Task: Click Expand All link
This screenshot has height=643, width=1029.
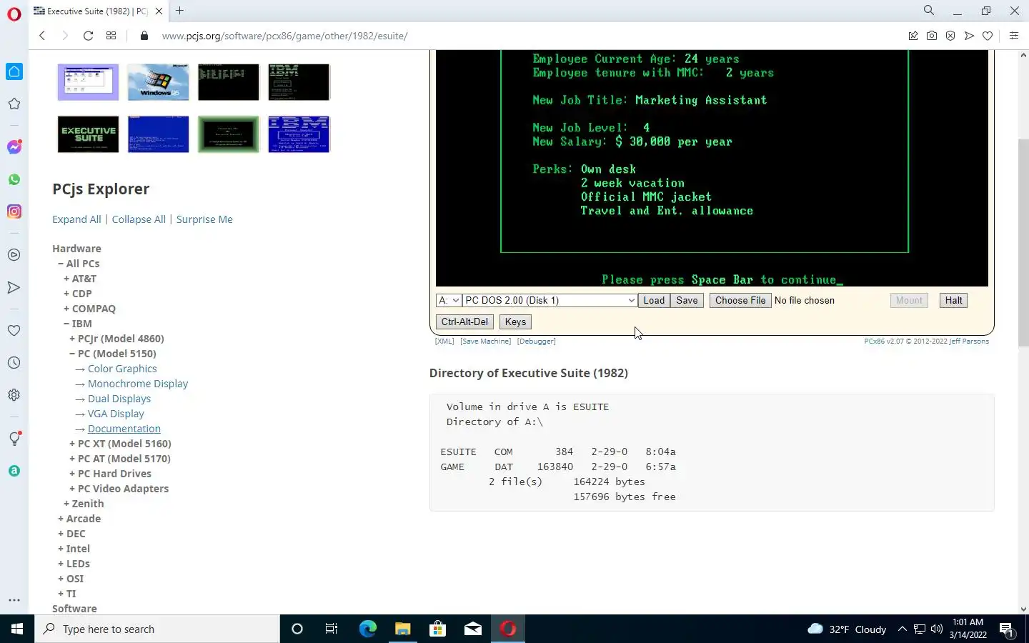Action: click(76, 219)
